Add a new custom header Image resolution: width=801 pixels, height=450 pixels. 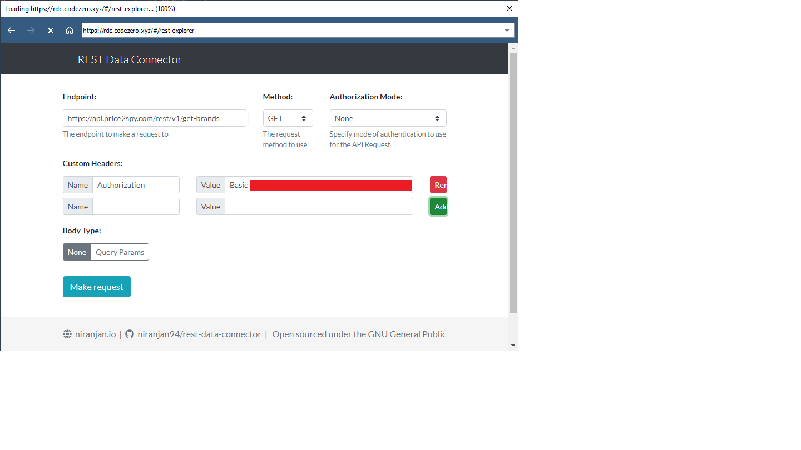click(x=438, y=207)
